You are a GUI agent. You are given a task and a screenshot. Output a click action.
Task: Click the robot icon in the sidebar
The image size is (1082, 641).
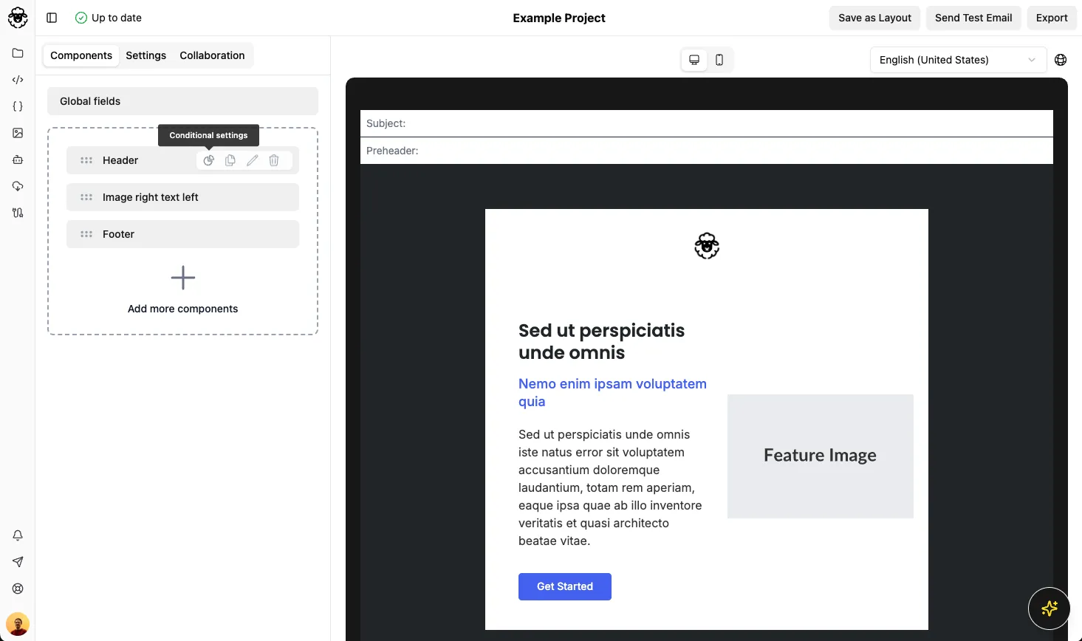click(18, 160)
